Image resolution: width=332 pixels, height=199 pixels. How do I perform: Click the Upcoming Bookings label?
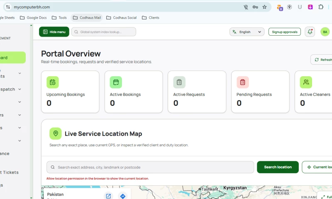pos(66,95)
